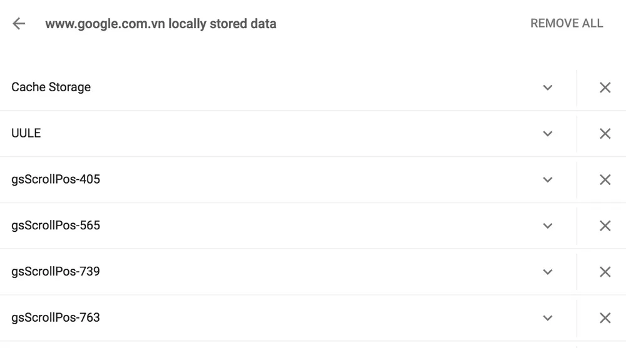Expand the UULE entry chevron
Screen dimensions: 626x348
point(548,134)
